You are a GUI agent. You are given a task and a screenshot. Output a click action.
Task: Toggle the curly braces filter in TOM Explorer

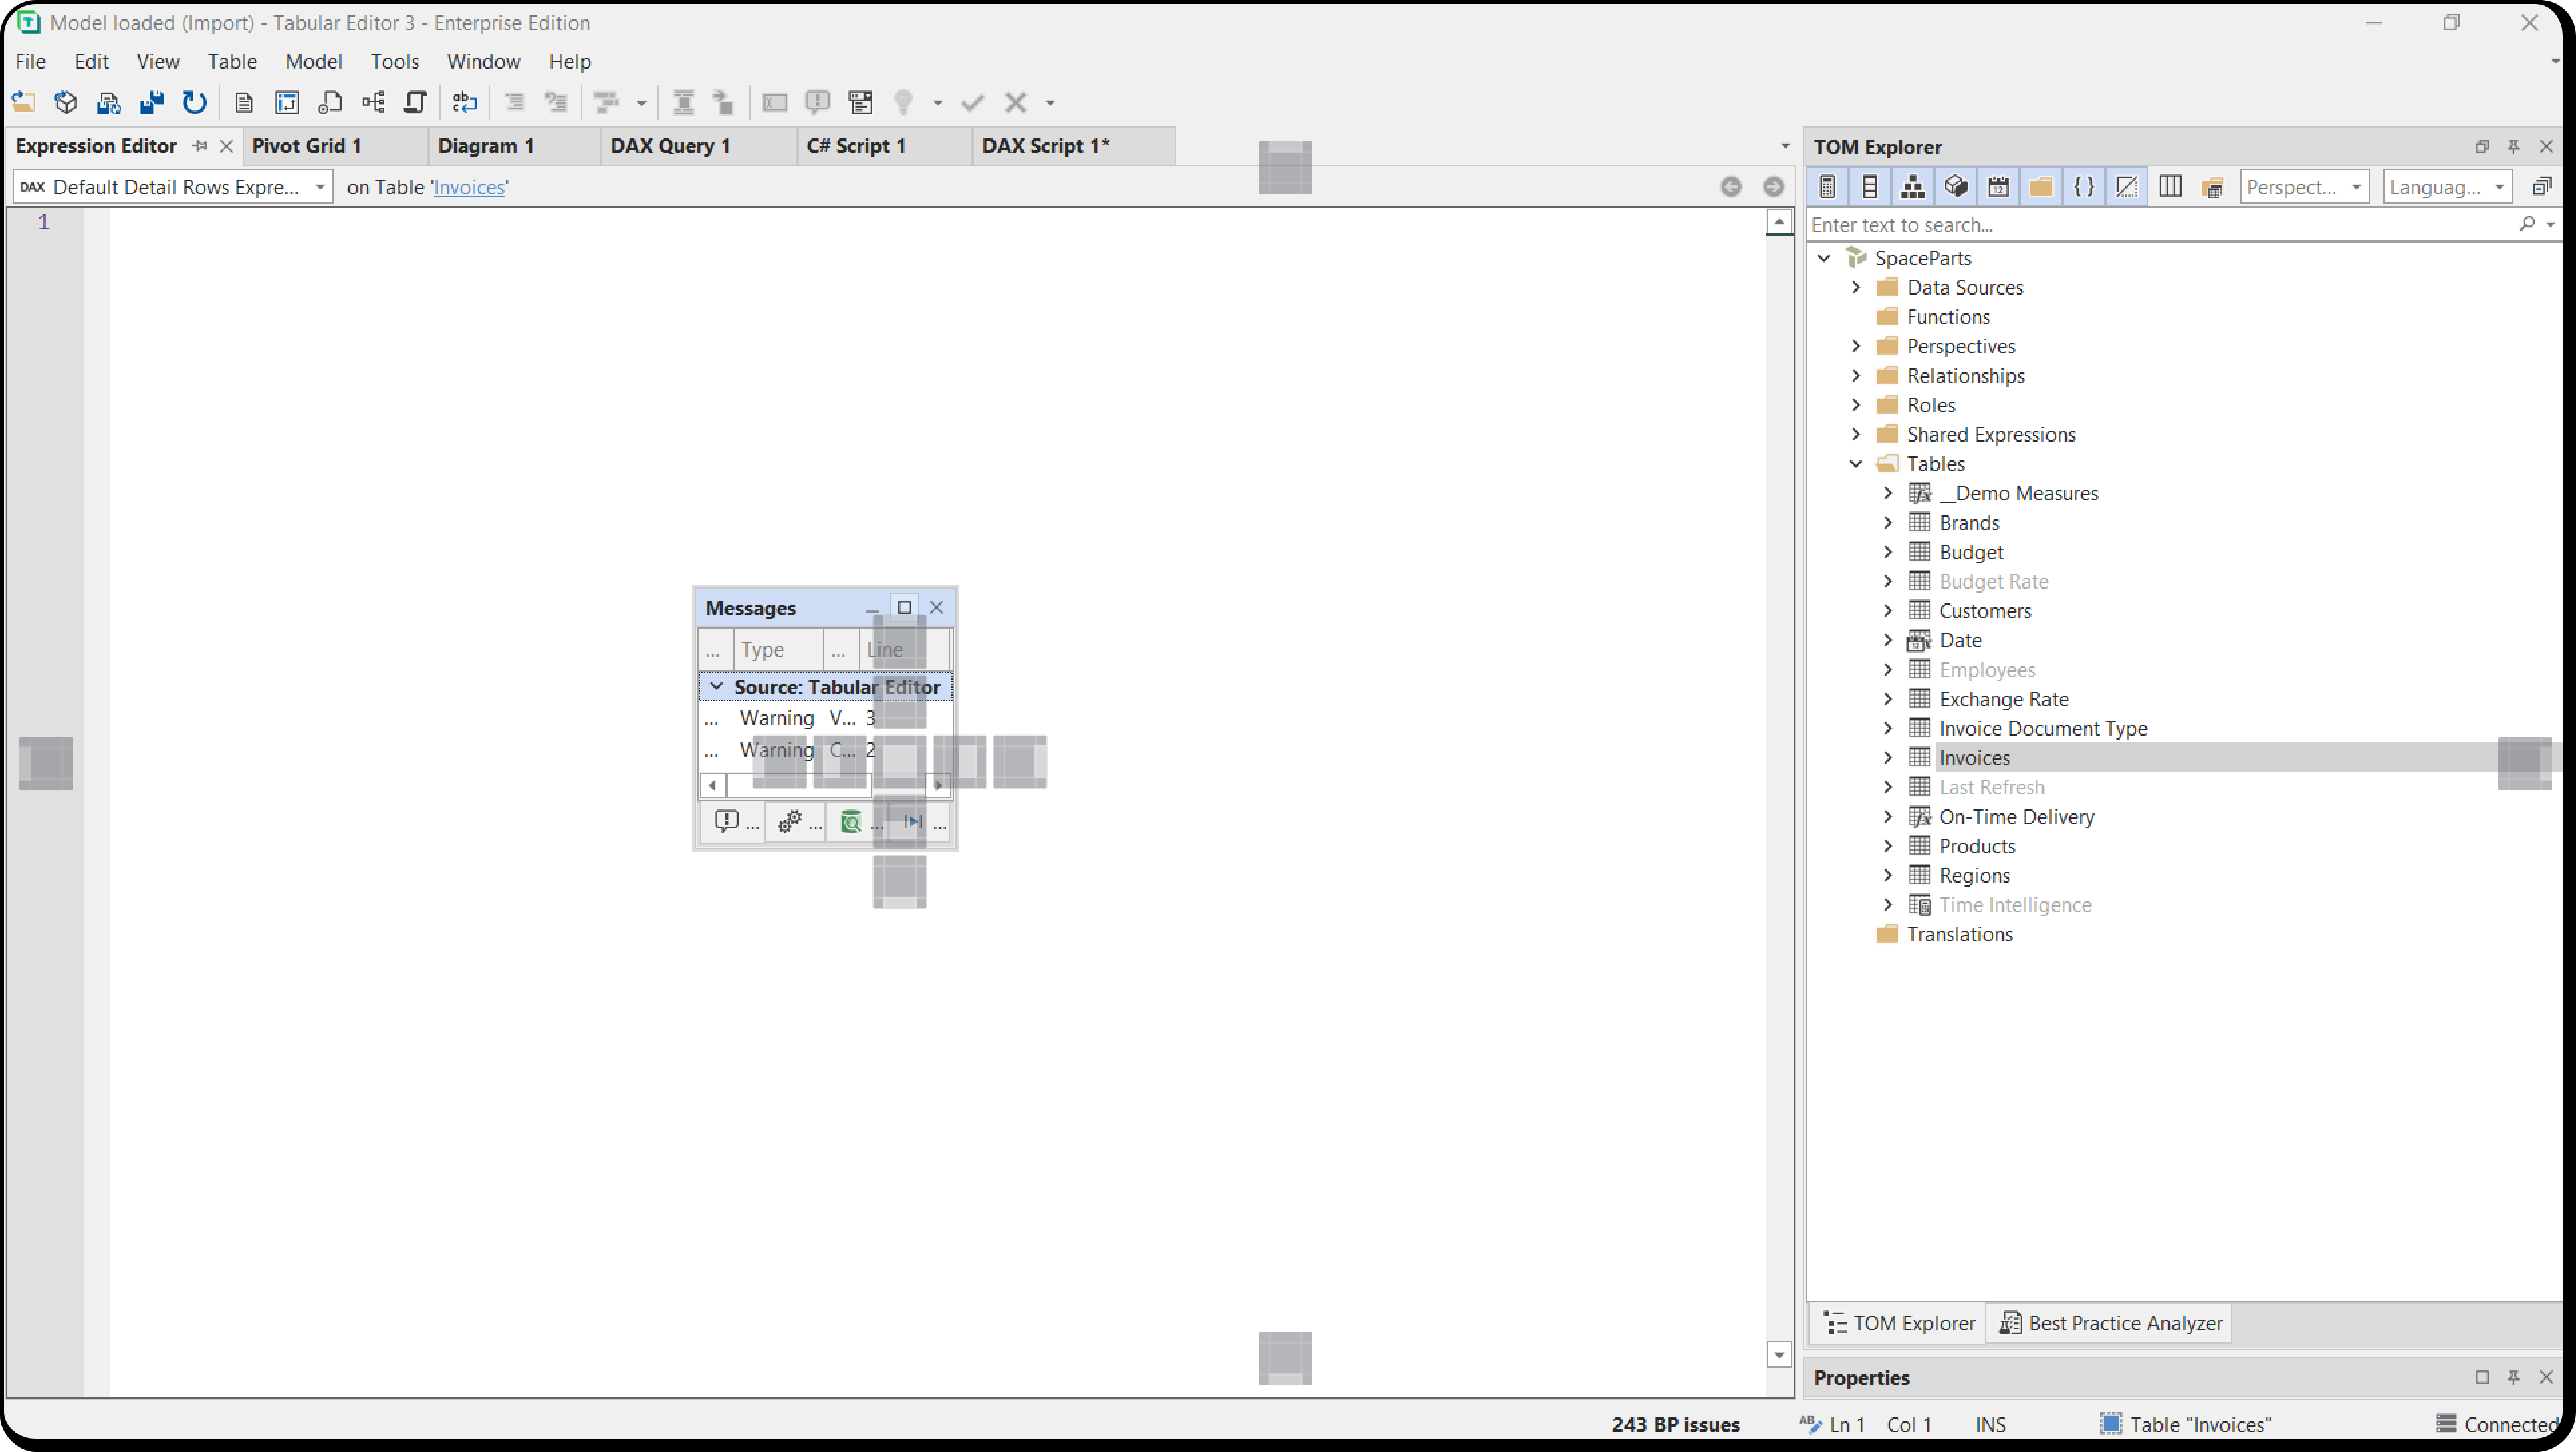(x=2084, y=187)
